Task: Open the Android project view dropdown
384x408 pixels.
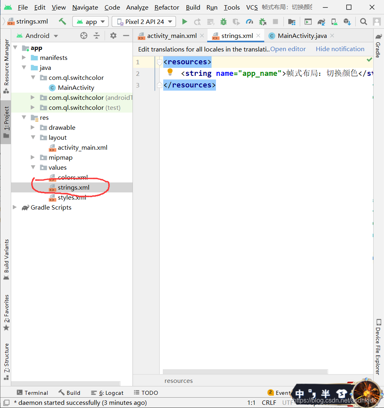Action: click(x=37, y=36)
